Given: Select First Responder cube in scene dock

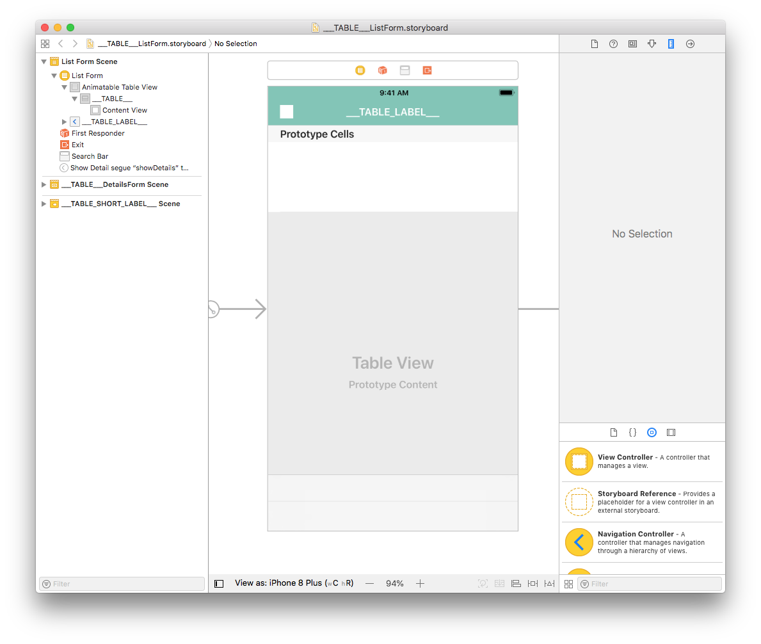Looking at the screenshot, I should tap(383, 70).
